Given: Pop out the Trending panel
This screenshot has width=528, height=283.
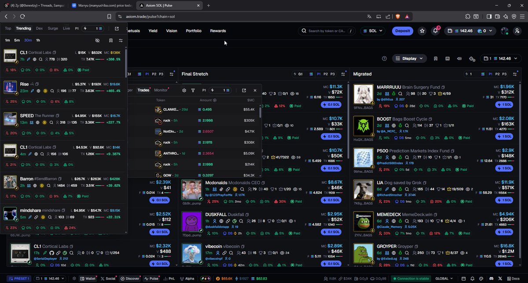Looking at the screenshot, I should 117,29.
